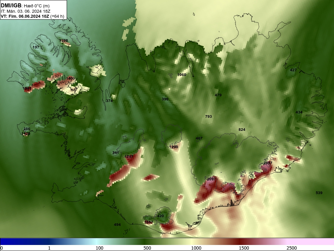Select the legend label 1500
The height and width of the screenshot is (251, 334).
(244, 248)
